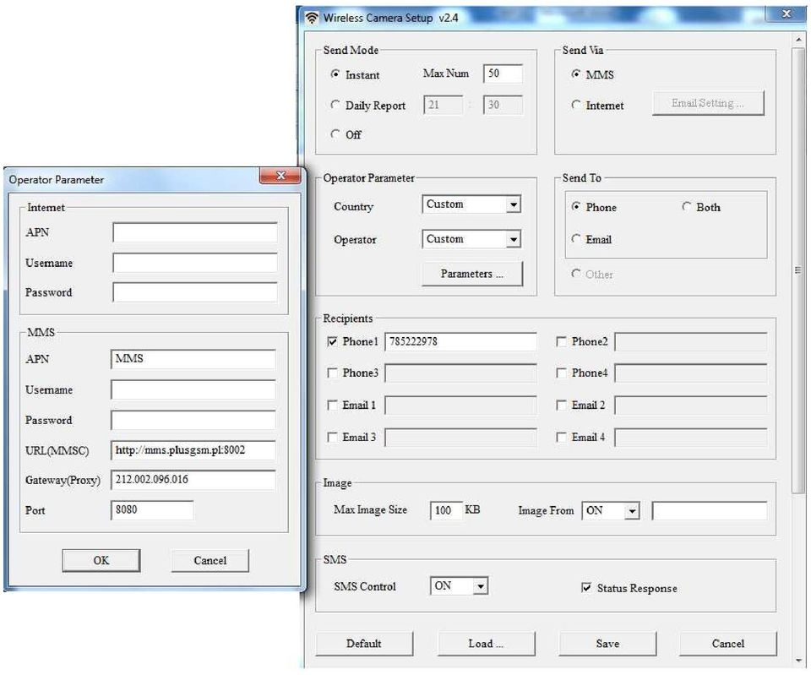Enable the Phone4 recipient checkbox

(561, 373)
